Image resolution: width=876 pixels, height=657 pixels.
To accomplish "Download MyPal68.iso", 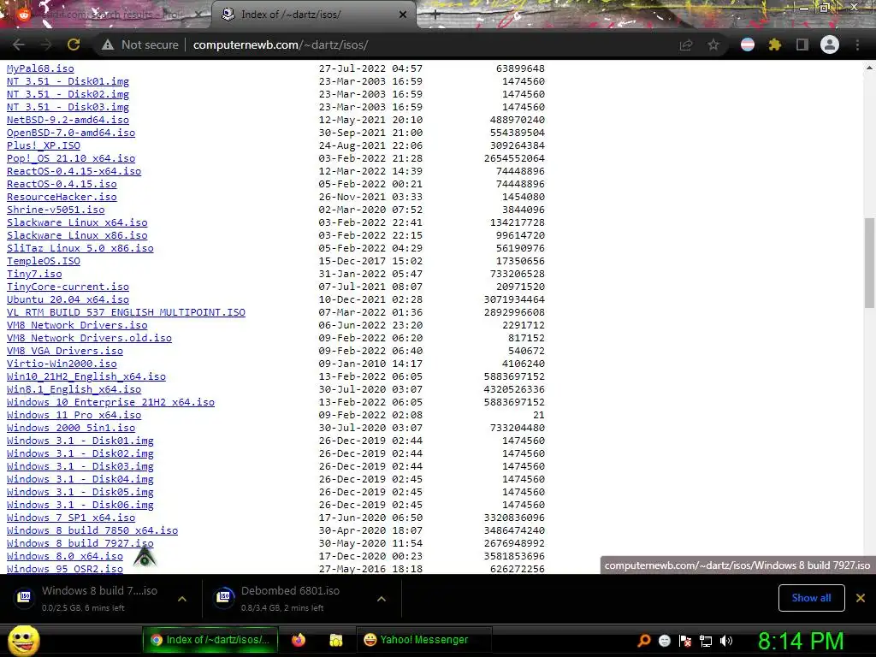I will (x=40, y=68).
